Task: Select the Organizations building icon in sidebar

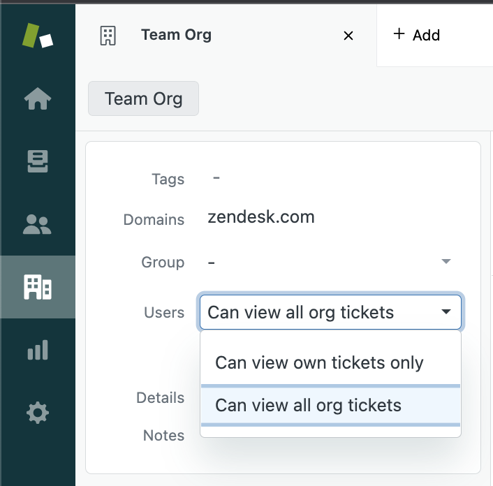Action: [38, 286]
